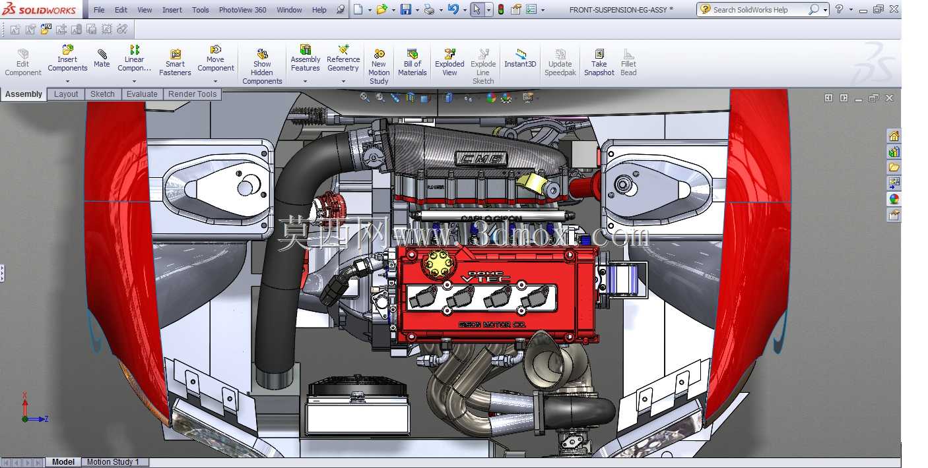This screenshot has height=468, width=928.
Task: Open File Explorer in the task pane
Action: pyautogui.click(x=894, y=167)
